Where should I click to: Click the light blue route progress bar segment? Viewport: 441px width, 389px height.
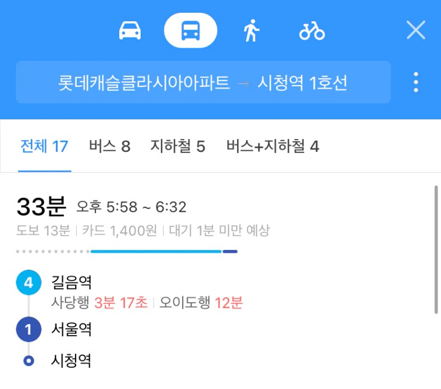(156, 252)
